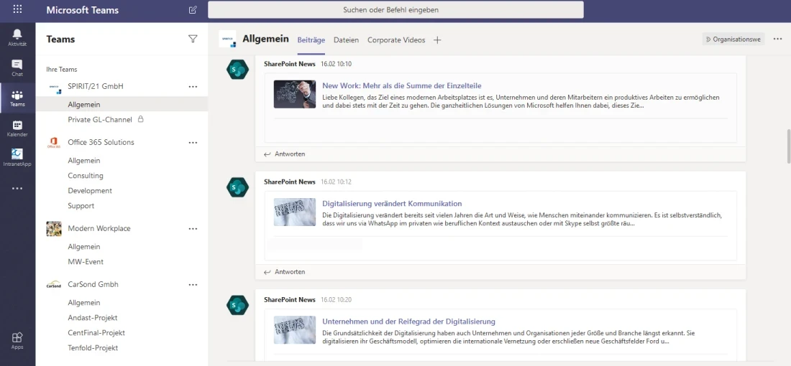Open more options for SPIRIT/21 GmbH team
Viewport: 791px width, 366px height.
tap(193, 87)
